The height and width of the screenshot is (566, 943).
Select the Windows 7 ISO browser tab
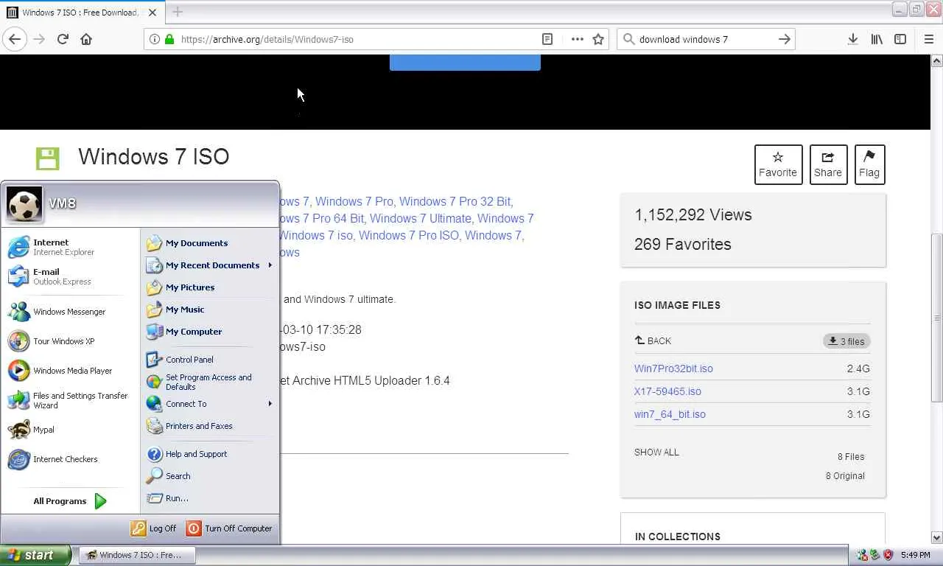[x=83, y=13]
